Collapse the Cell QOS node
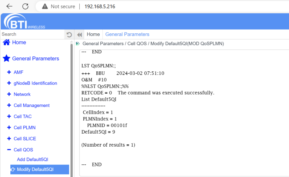289x177 pixels. 9,150
